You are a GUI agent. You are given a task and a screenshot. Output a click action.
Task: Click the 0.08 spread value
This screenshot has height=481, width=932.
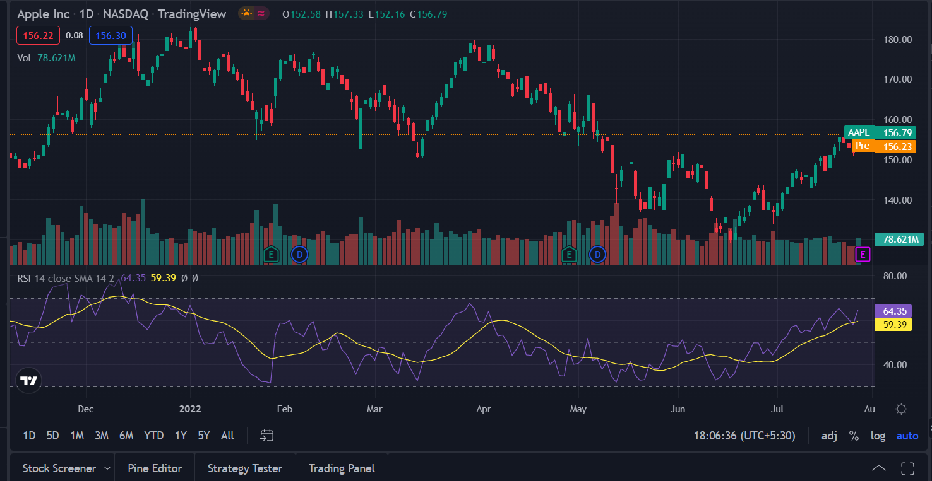click(x=75, y=35)
